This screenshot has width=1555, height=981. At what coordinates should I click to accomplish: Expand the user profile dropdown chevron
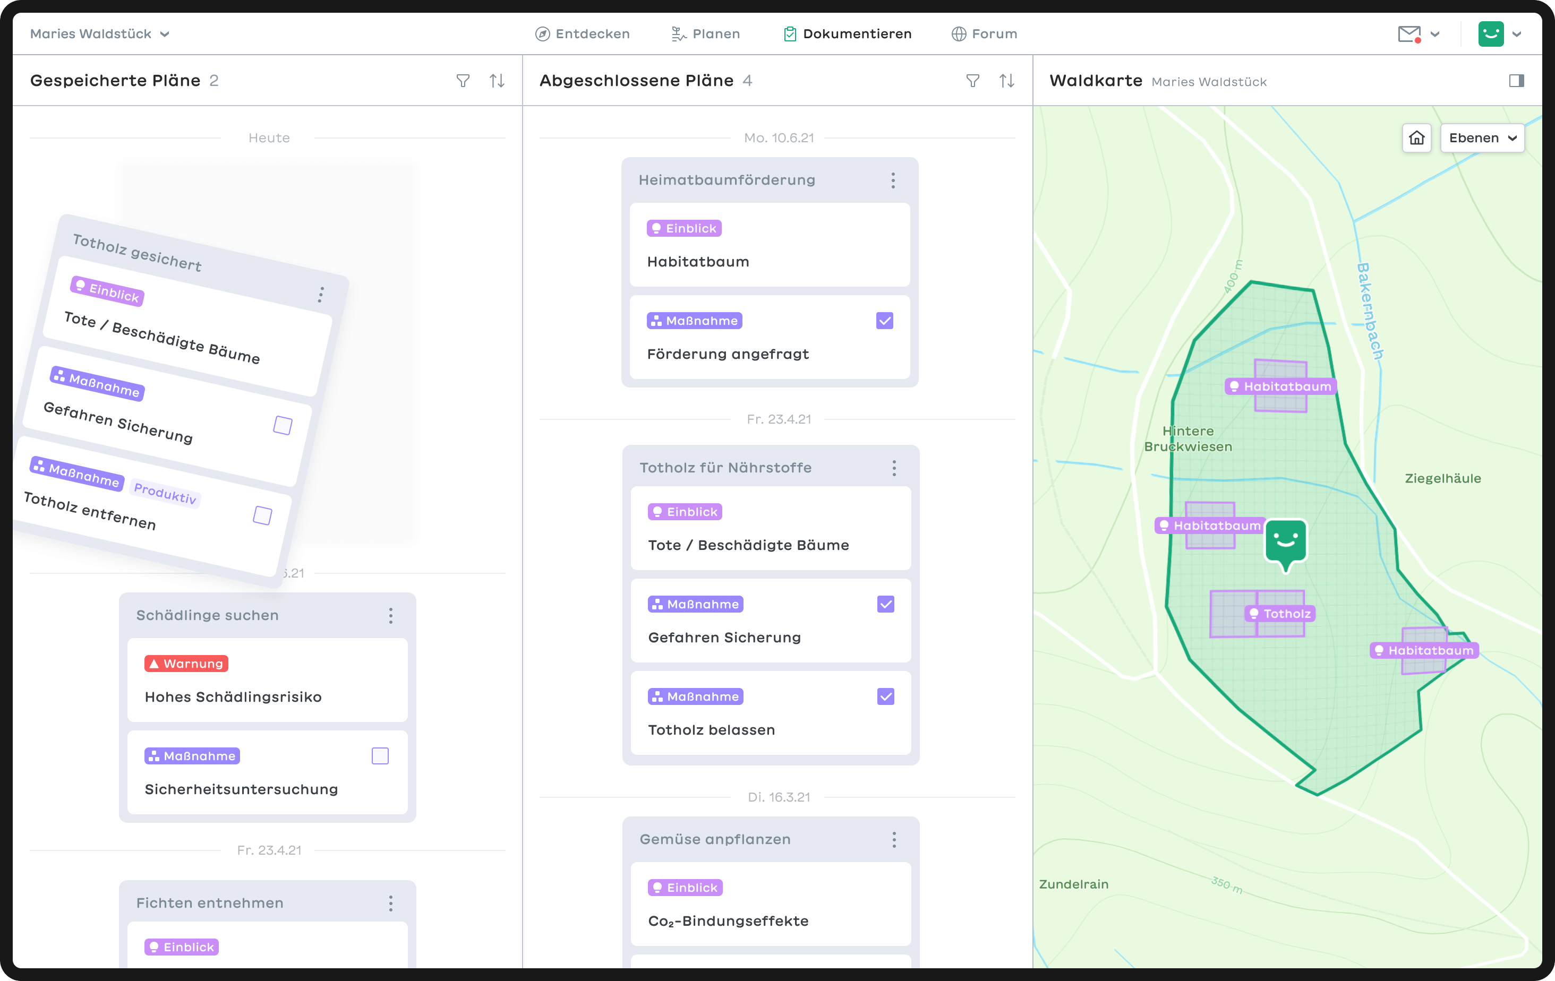1517,34
